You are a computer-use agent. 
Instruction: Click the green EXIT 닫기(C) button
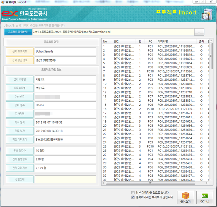coord(205,197)
